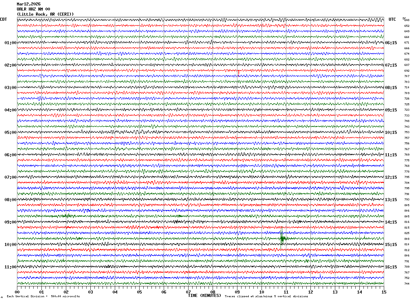This screenshot has width=411, height=301.
Task: Click the CDT timezone label
Action: 3,19
